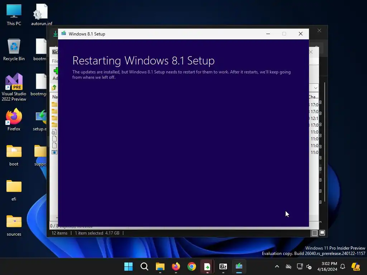Click the PRE badge icon in the taskbar corner
This screenshot has width=367, height=275.
356,266
